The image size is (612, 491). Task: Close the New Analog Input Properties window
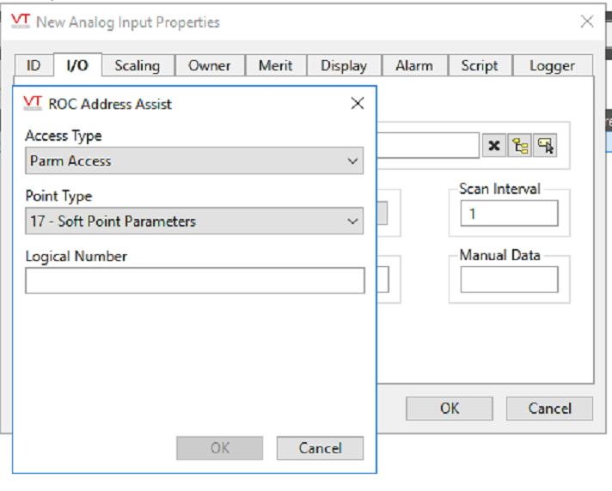coord(586,21)
